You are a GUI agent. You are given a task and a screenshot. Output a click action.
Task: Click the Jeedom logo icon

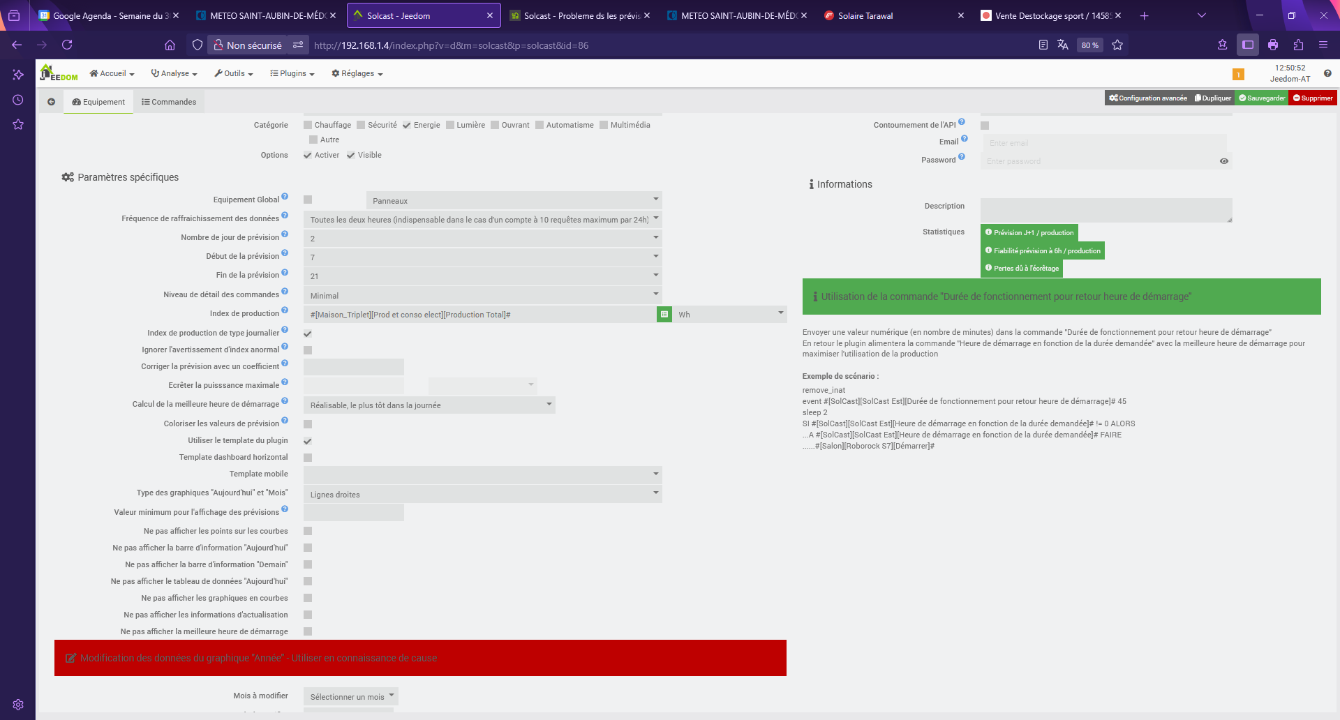point(59,73)
